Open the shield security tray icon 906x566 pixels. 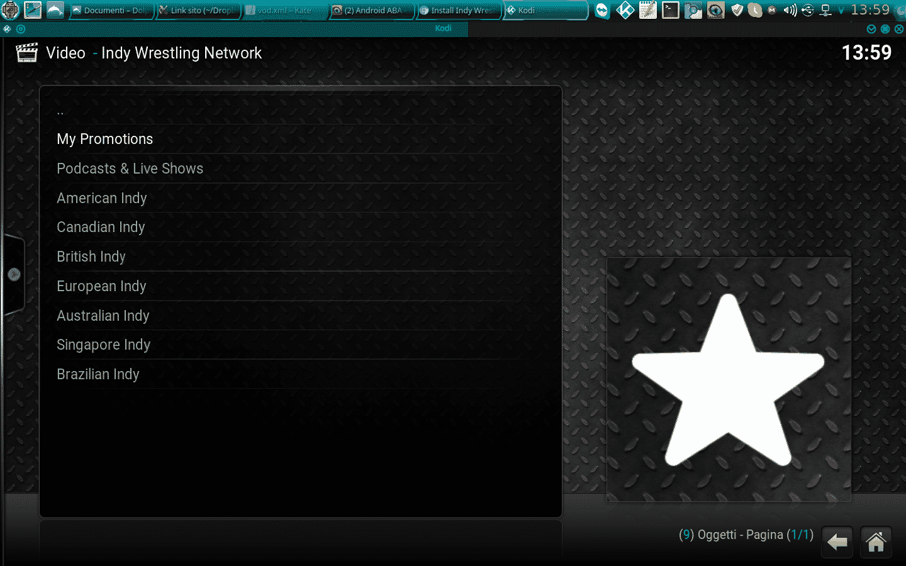(737, 10)
